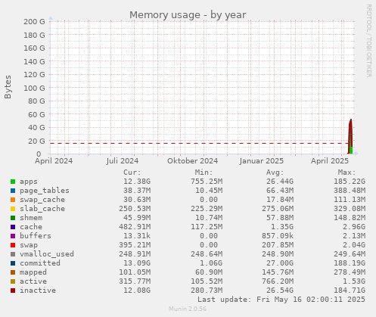The height and width of the screenshot is (317, 376).
Task: Click the 'Avg:' column header
Action: click(x=275, y=172)
